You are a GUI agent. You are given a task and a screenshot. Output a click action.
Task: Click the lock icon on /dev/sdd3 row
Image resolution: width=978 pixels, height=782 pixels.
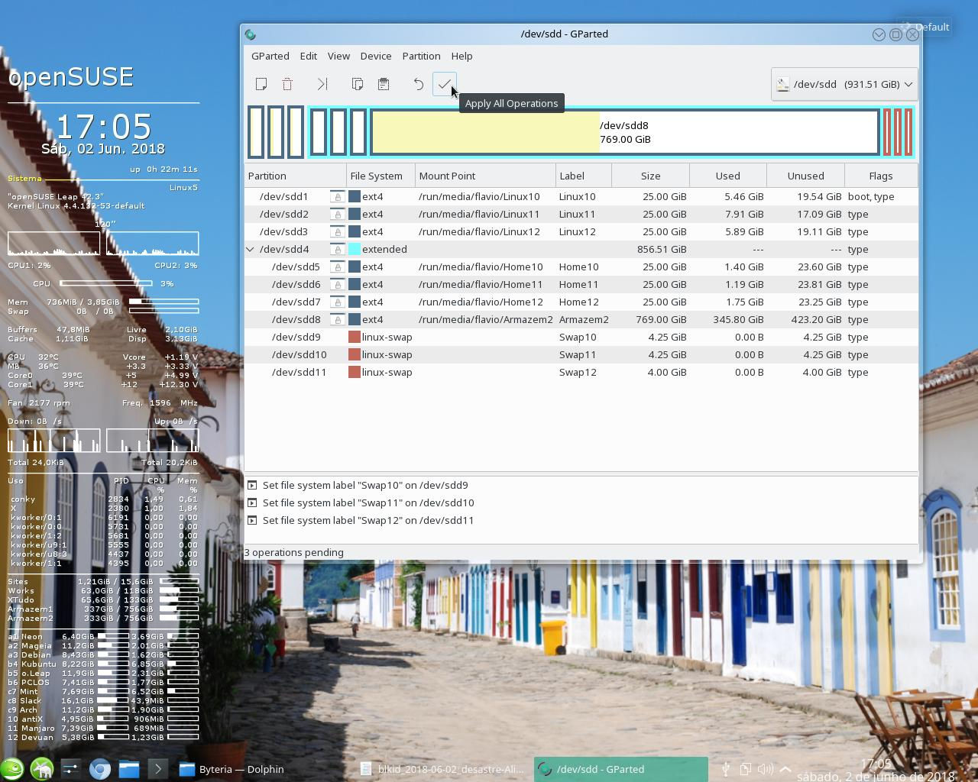point(337,231)
